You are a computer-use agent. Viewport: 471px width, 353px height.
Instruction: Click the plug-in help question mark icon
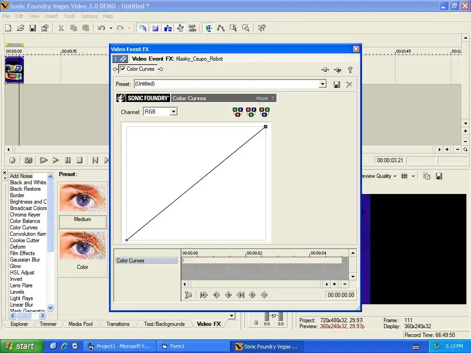[350, 70]
